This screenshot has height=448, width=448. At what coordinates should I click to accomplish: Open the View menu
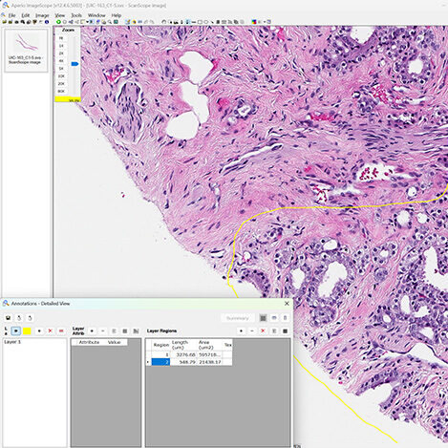(60, 15)
